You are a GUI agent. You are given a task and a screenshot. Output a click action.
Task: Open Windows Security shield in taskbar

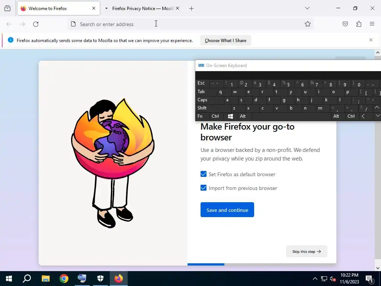click(x=100, y=279)
